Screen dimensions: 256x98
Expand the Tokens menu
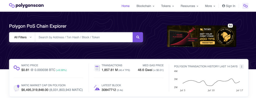167,6
